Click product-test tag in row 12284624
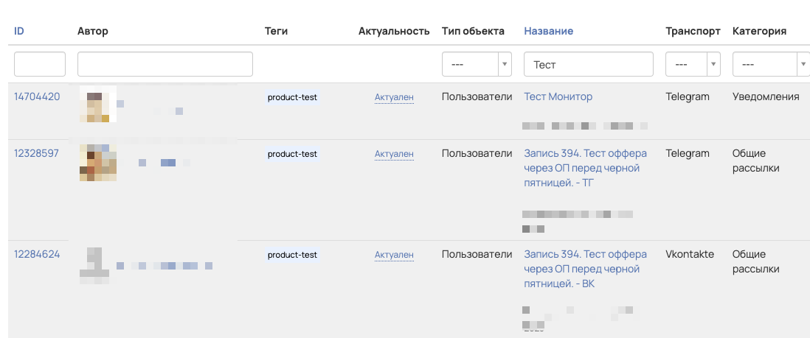 (x=292, y=254)
